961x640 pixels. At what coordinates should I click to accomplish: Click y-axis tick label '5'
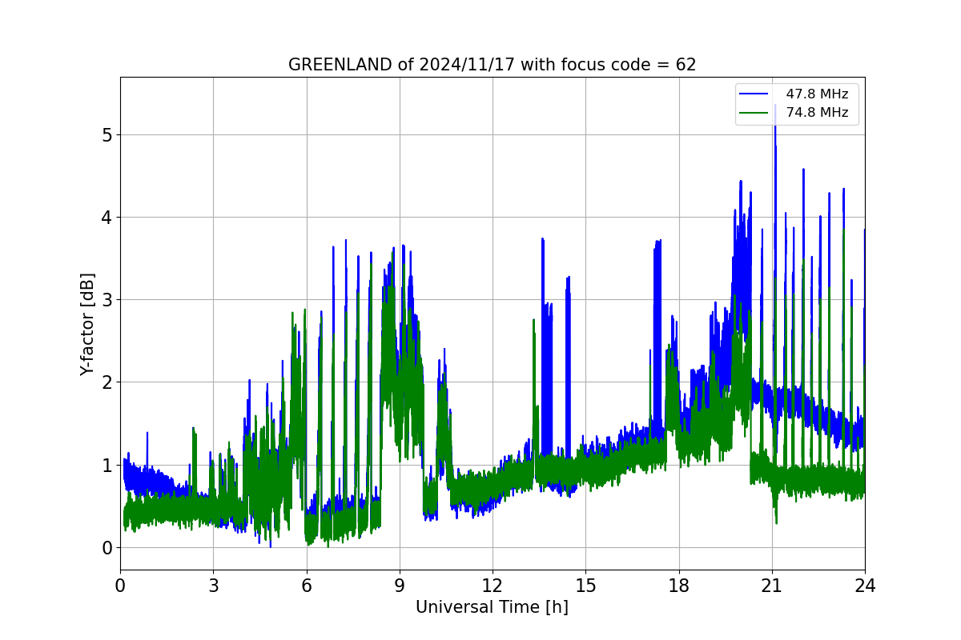[x=106, y=134]
